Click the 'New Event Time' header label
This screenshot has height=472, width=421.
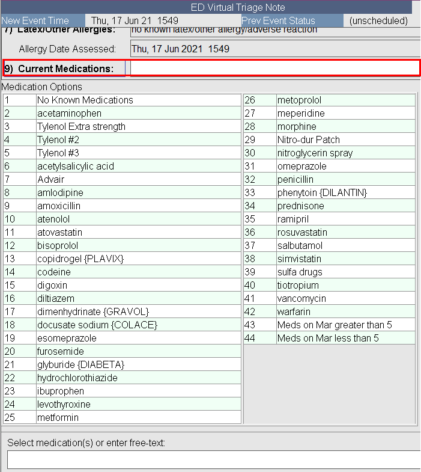click(35, 21)
